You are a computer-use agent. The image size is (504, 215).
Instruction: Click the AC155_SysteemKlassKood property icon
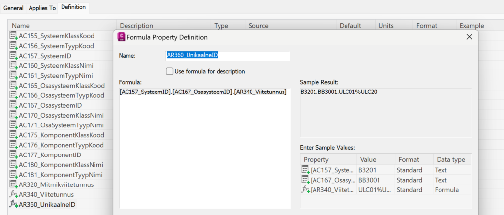click(13, 36)
